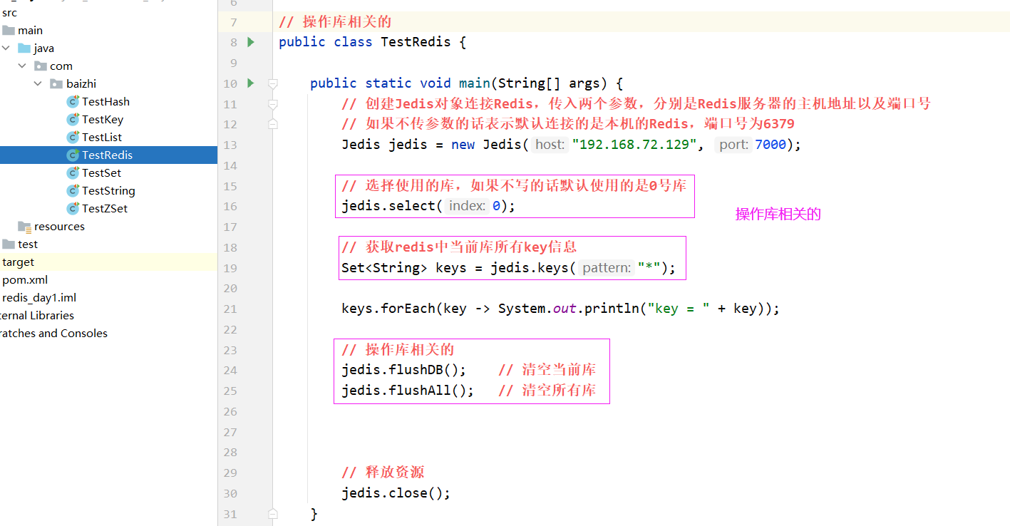The image size is (1010, 526).
Task: Select redis_day1.iml file
Action: click(39, 297)
